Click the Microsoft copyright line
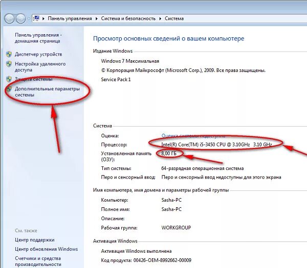The image size is (307, 268). tap(183, 70)
